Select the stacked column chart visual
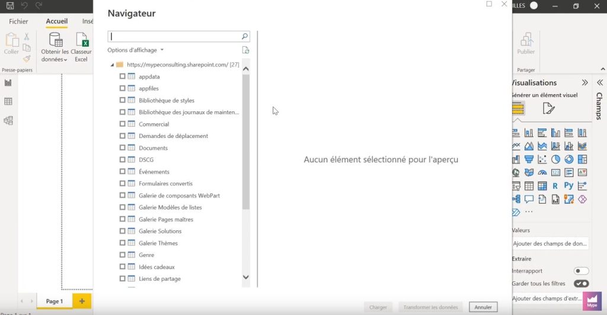 [x=529, y=133]
